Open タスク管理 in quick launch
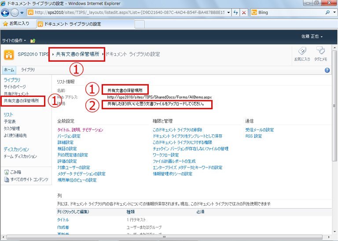The width and height of the screenshot is (338, 241). [12, 128]
